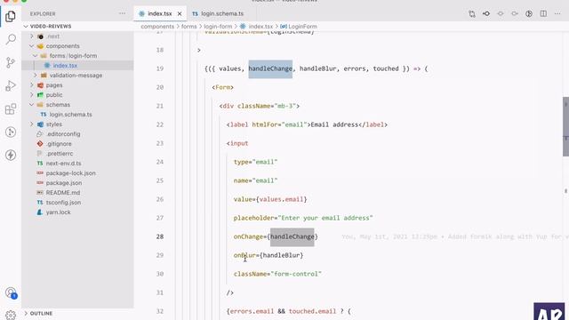Viewport: 569px width, 320px height.
Task: Click the index.tsx breadcrumb segment
Action: click(x=260, y=27)
